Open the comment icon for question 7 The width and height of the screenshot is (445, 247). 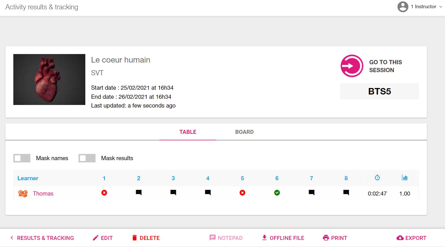click(311, 193)
